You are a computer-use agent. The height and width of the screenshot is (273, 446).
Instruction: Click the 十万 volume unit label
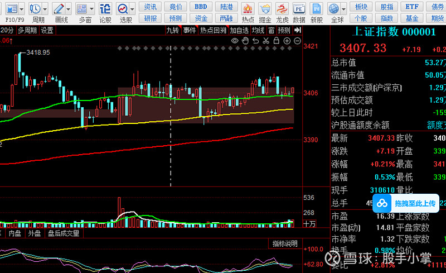pos(309,224)
